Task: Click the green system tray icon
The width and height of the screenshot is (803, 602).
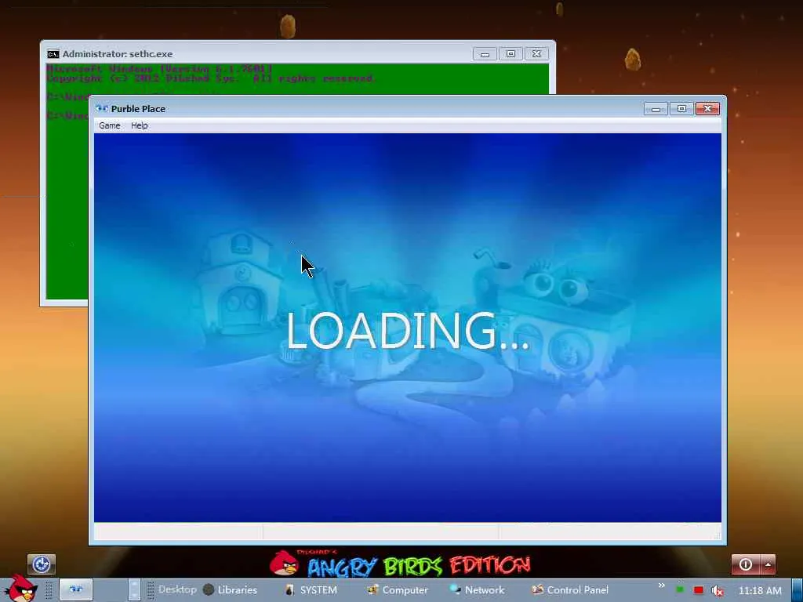Action: pos(680,590)
